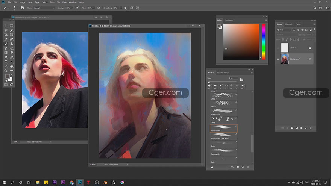Toggle pressure for opacity in options bar

77,8
